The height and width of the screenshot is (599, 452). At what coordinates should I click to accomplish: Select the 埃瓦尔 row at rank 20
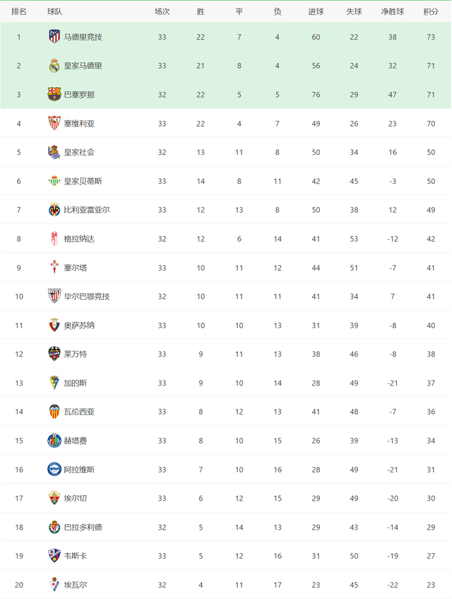coord(226,584)
